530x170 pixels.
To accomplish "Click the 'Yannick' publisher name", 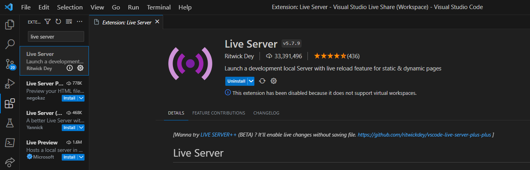I will tap(35, 128).
